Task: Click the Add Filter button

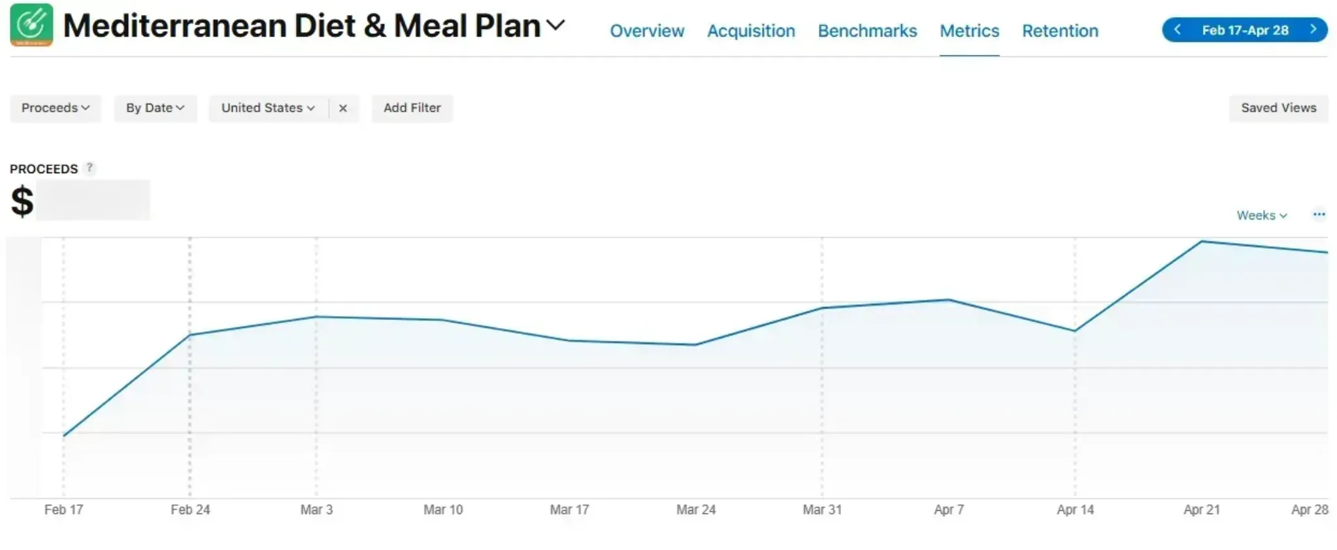Action: point(412,108)
